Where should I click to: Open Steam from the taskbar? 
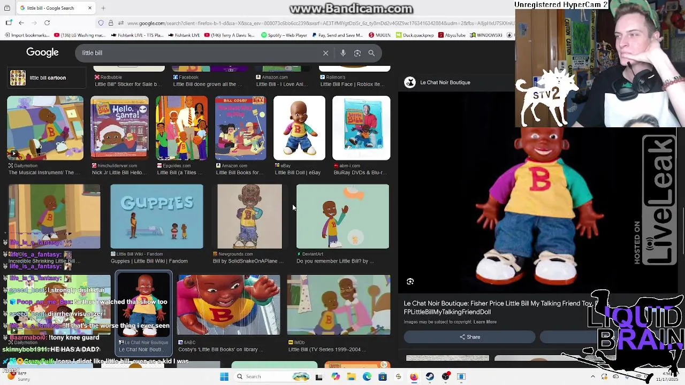pos(430,376)
